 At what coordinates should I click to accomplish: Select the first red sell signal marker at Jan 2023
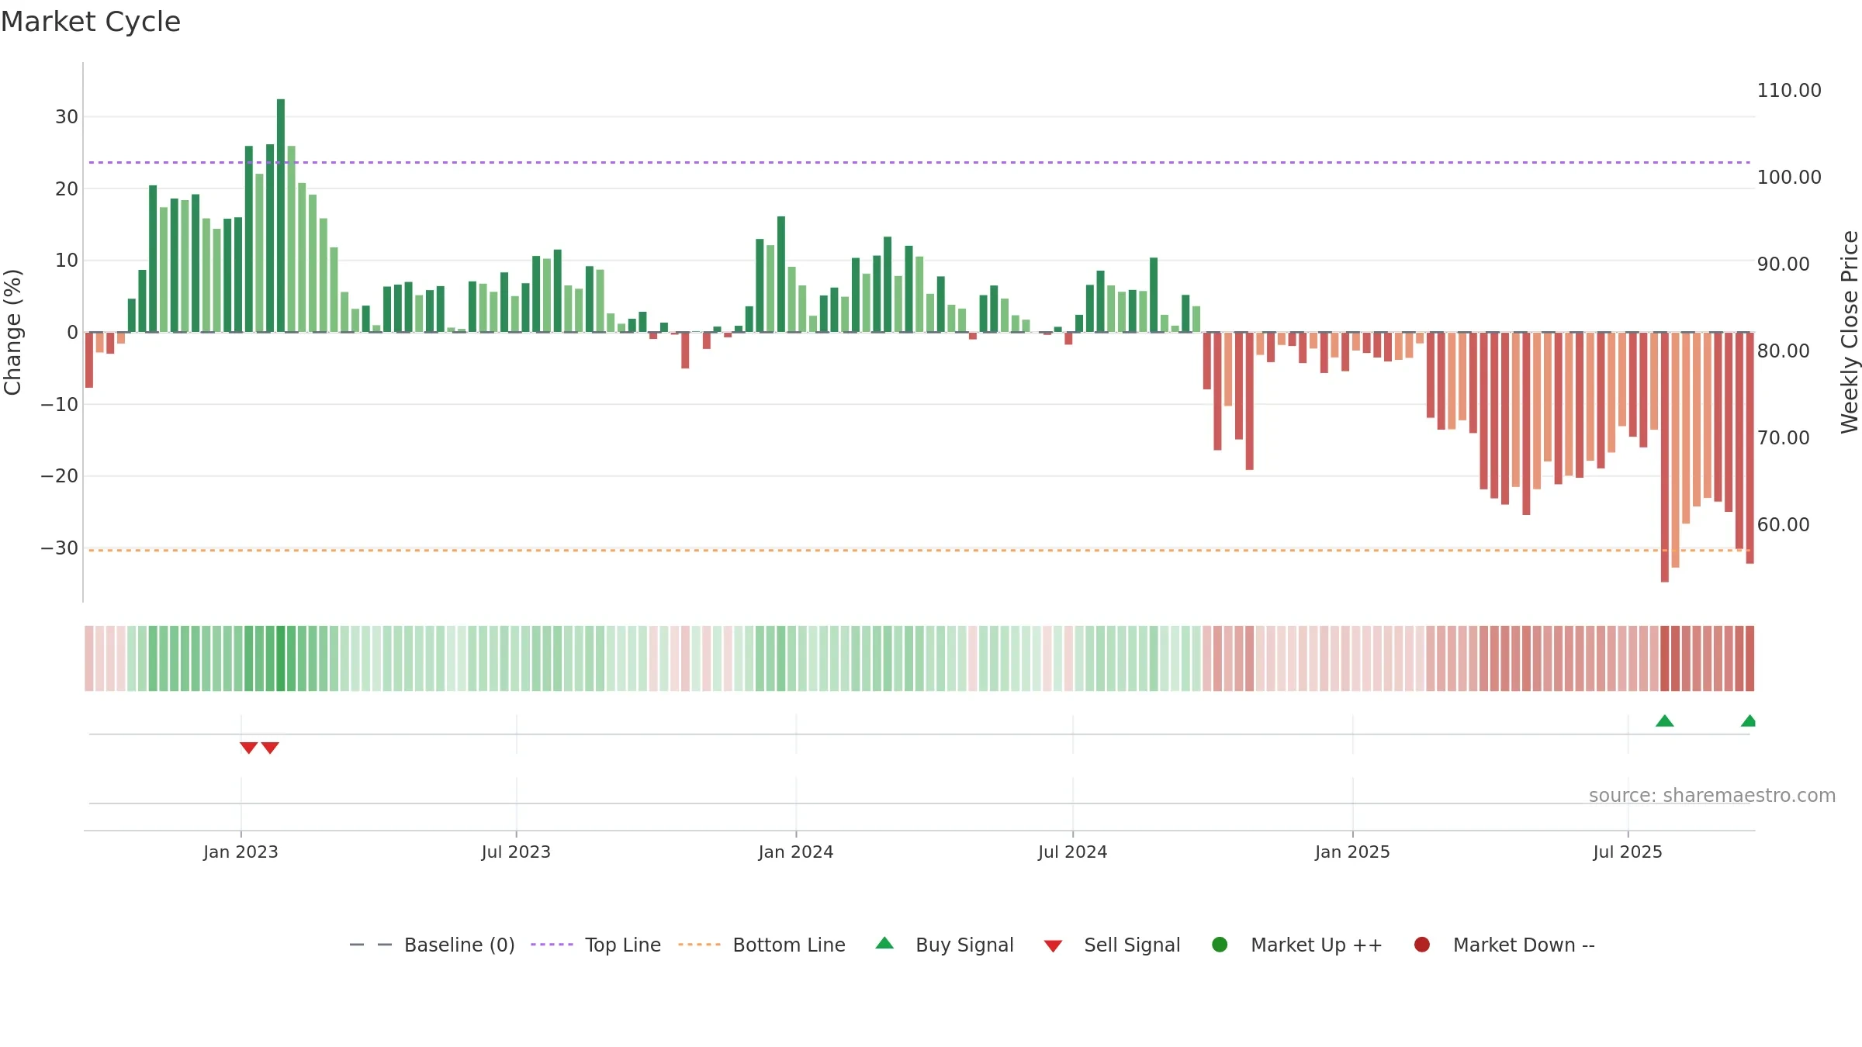tap(248, 748)
